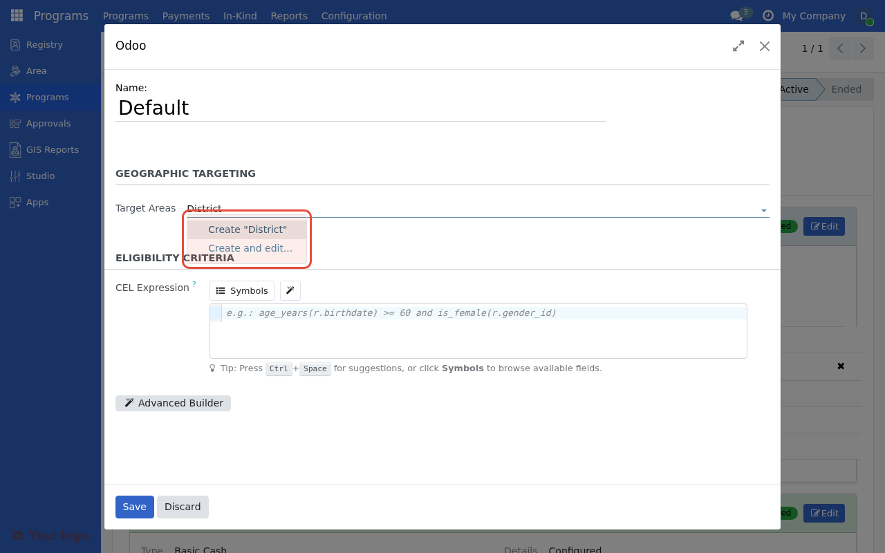Click the magic wand icon beside Symbols
Image resolution: width=885 pixels, height=553 pixels.
[x=290, y=290]
